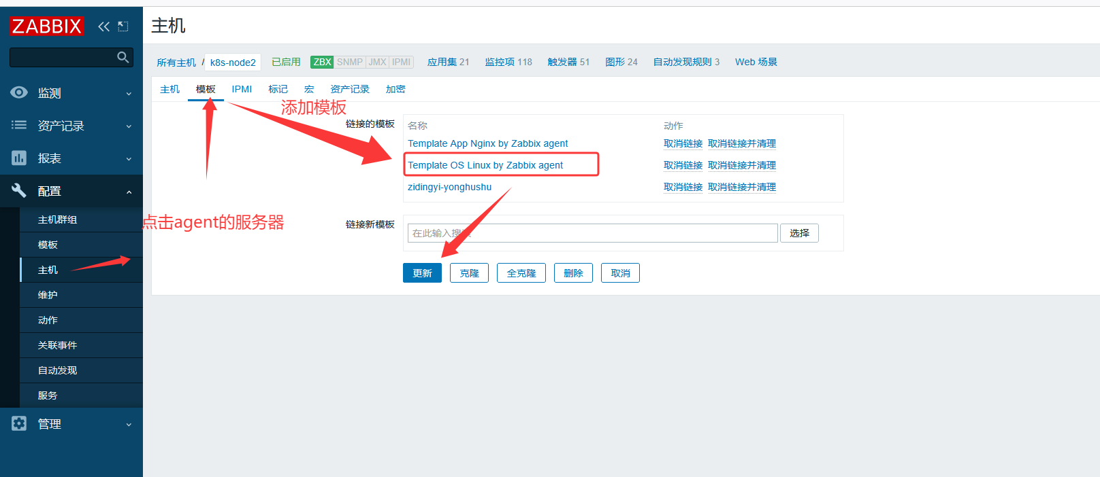Screen dimensions: 1100x477
Task: Open 关联事件 in the sidebar
Action: click(x=81, y=345)
